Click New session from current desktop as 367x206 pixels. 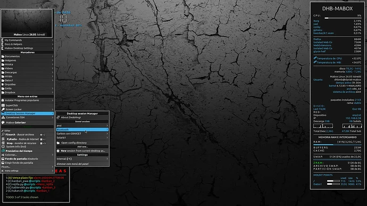point(83,151)
